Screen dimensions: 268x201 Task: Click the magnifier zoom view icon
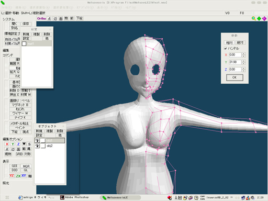point(253,18)
